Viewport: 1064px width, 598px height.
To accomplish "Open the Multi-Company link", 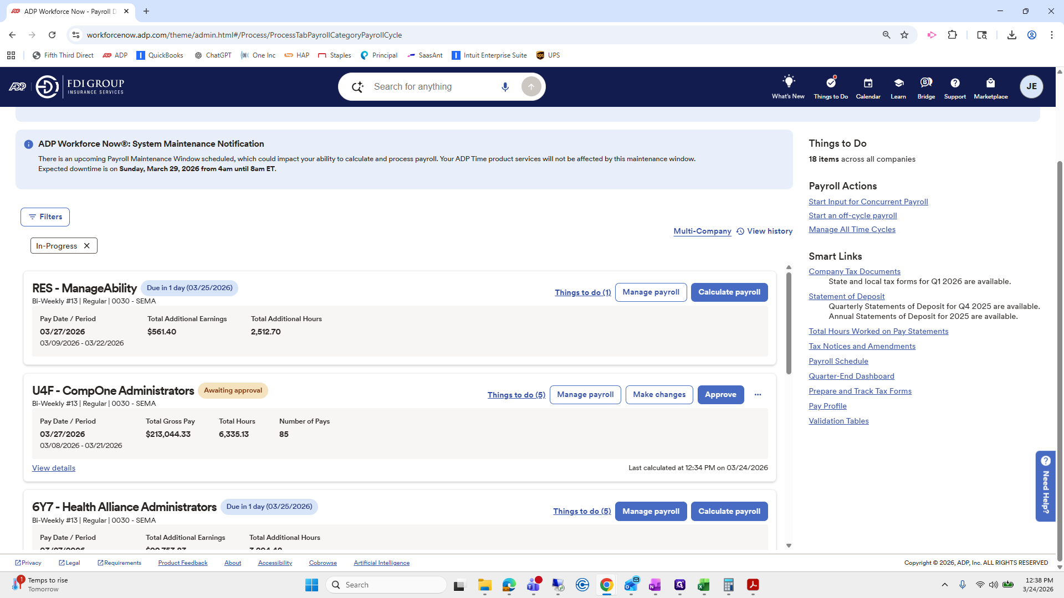I will (702, 231).
